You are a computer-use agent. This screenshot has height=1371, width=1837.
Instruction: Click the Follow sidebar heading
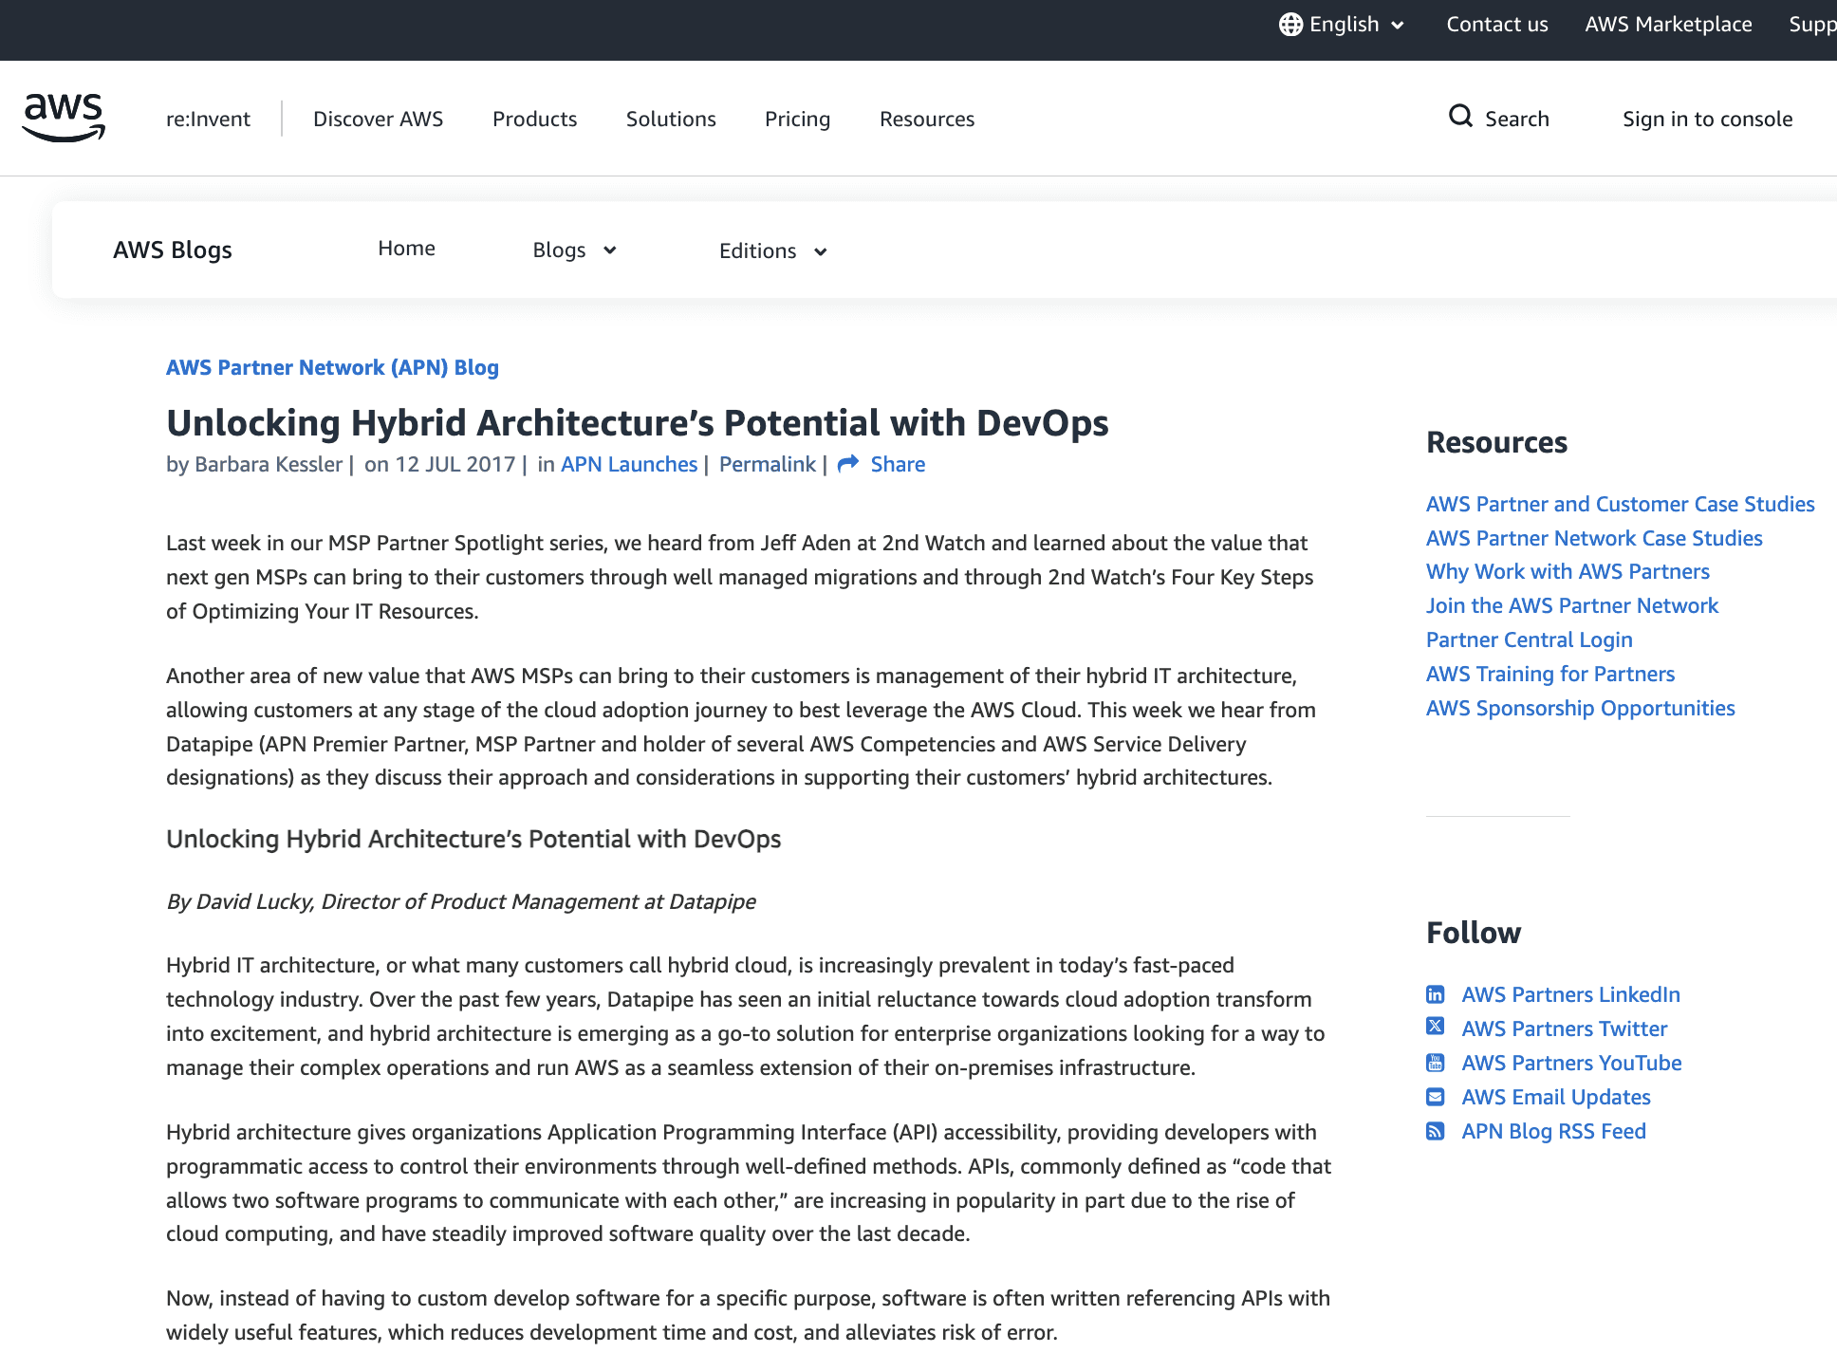[1474, 933]
